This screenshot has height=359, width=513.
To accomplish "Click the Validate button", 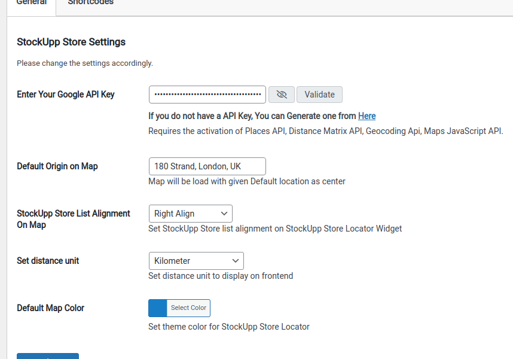I will tap(319, 95).
